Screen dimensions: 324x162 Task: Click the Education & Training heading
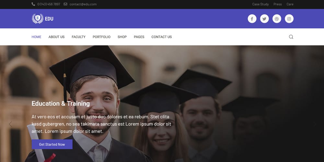tap(61, 104)
